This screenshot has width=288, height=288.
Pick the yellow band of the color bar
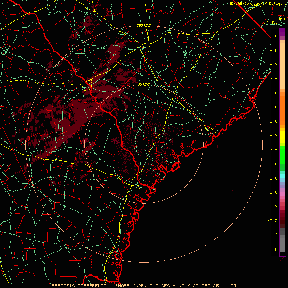(283, 137)
